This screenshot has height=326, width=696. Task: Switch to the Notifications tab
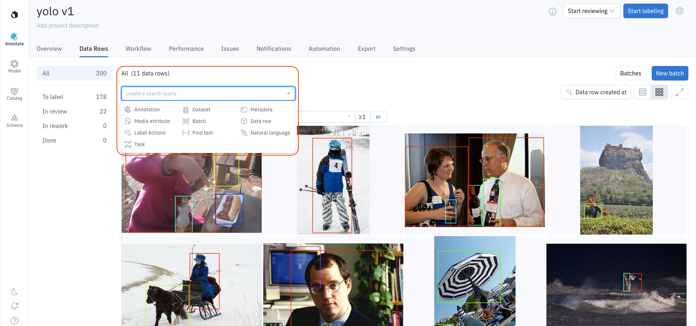(274, 49)
